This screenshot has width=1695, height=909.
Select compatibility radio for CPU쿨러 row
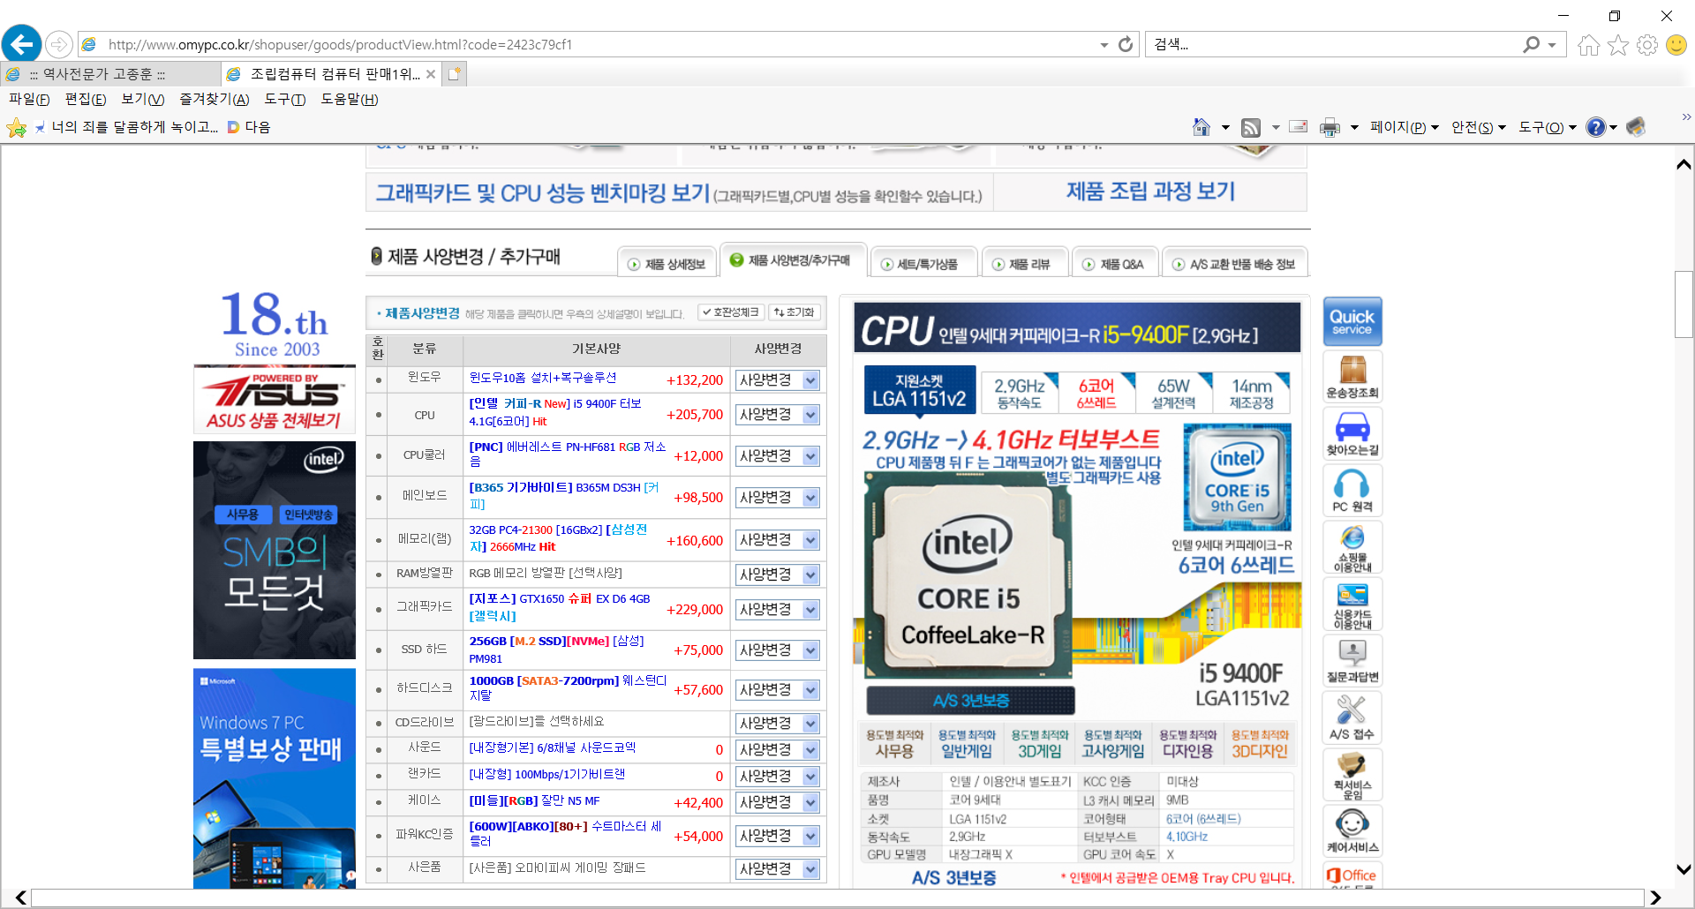tap(379, 456)
